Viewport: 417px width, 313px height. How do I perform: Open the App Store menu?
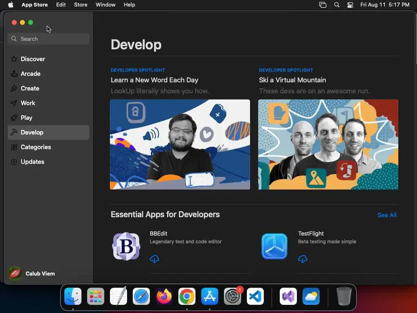[x=35, y=5]
